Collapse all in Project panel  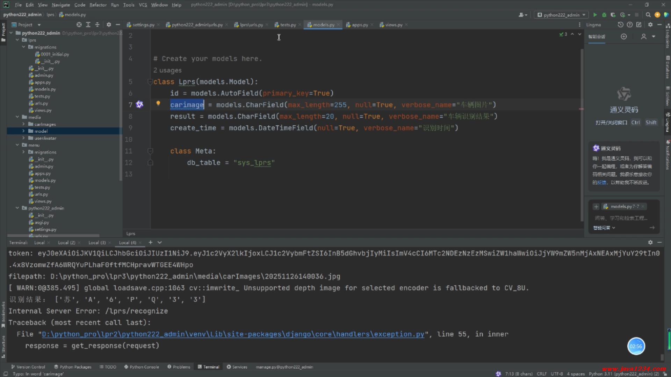coord(97,25)
